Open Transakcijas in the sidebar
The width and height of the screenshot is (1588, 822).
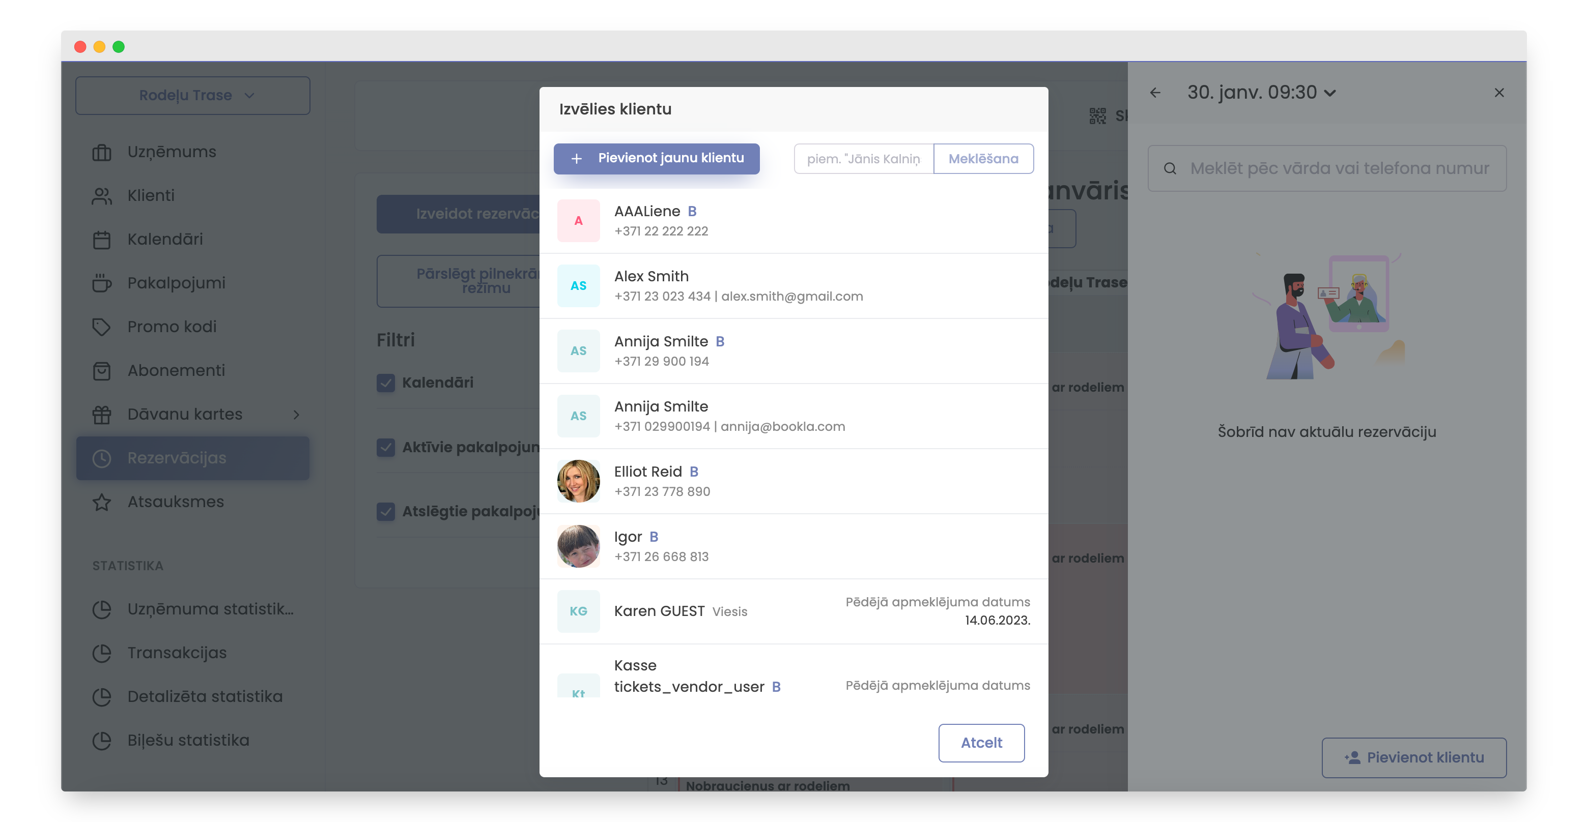coord(176,653)
